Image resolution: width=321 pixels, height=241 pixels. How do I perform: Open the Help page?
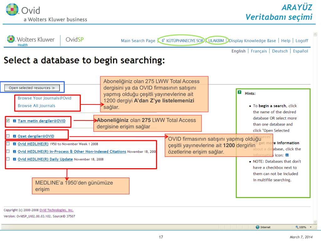(x=286, y=40)
